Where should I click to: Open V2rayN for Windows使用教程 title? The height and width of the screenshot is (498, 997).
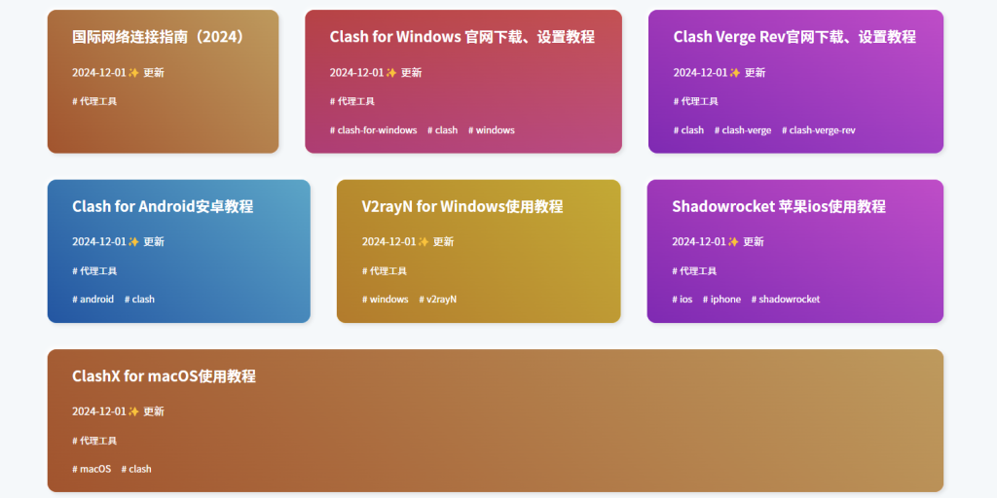[x=462, y=206]
